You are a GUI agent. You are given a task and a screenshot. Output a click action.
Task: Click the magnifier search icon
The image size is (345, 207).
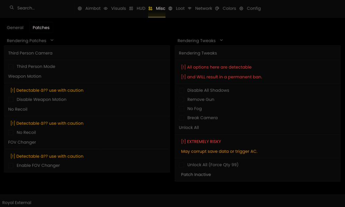pos(12,8)
